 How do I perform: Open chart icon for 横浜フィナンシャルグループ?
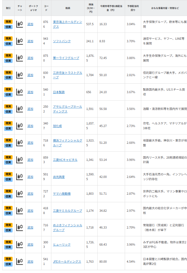coord(20,143)
